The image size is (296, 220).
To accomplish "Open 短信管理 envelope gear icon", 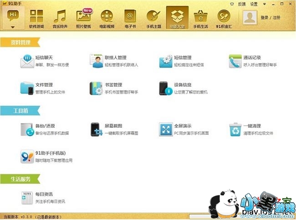I will click(x=166, y=61).
